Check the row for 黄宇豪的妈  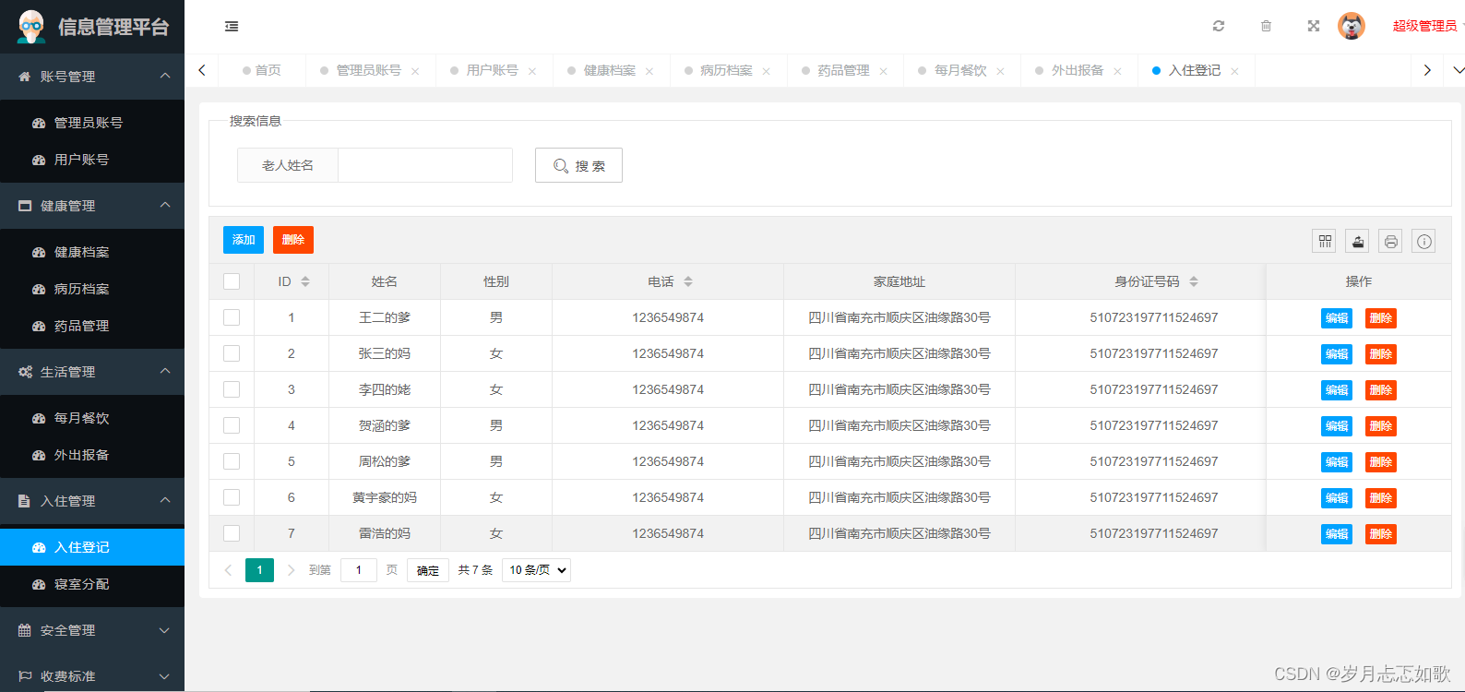pyautogui.click(x=232, y=497)
